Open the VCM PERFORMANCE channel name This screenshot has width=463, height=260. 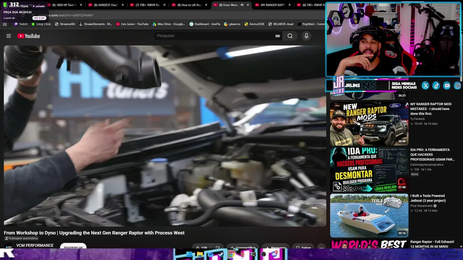point(35,246)
